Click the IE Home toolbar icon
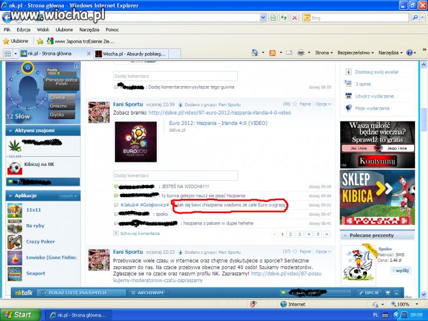 tap(255, 52)
